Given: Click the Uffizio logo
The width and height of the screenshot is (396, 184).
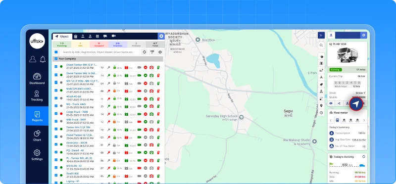Looking at the screenshot, I should point(37,41).
